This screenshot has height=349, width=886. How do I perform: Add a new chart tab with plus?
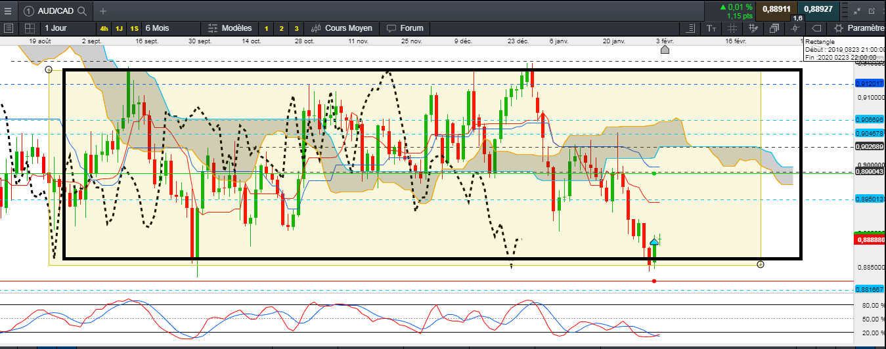pos(103,11)
